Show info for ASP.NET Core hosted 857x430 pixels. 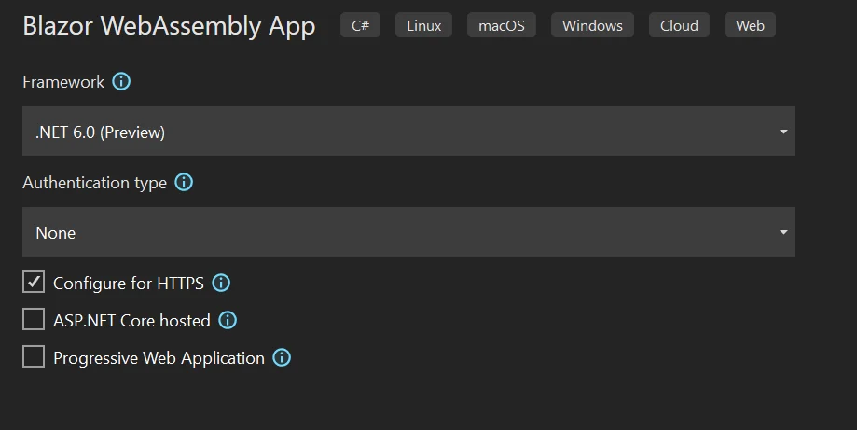228,320
